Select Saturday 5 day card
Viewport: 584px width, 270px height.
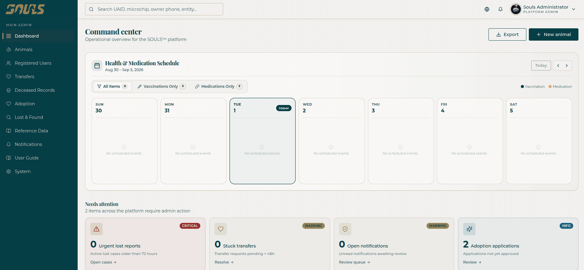pos(539,141)
